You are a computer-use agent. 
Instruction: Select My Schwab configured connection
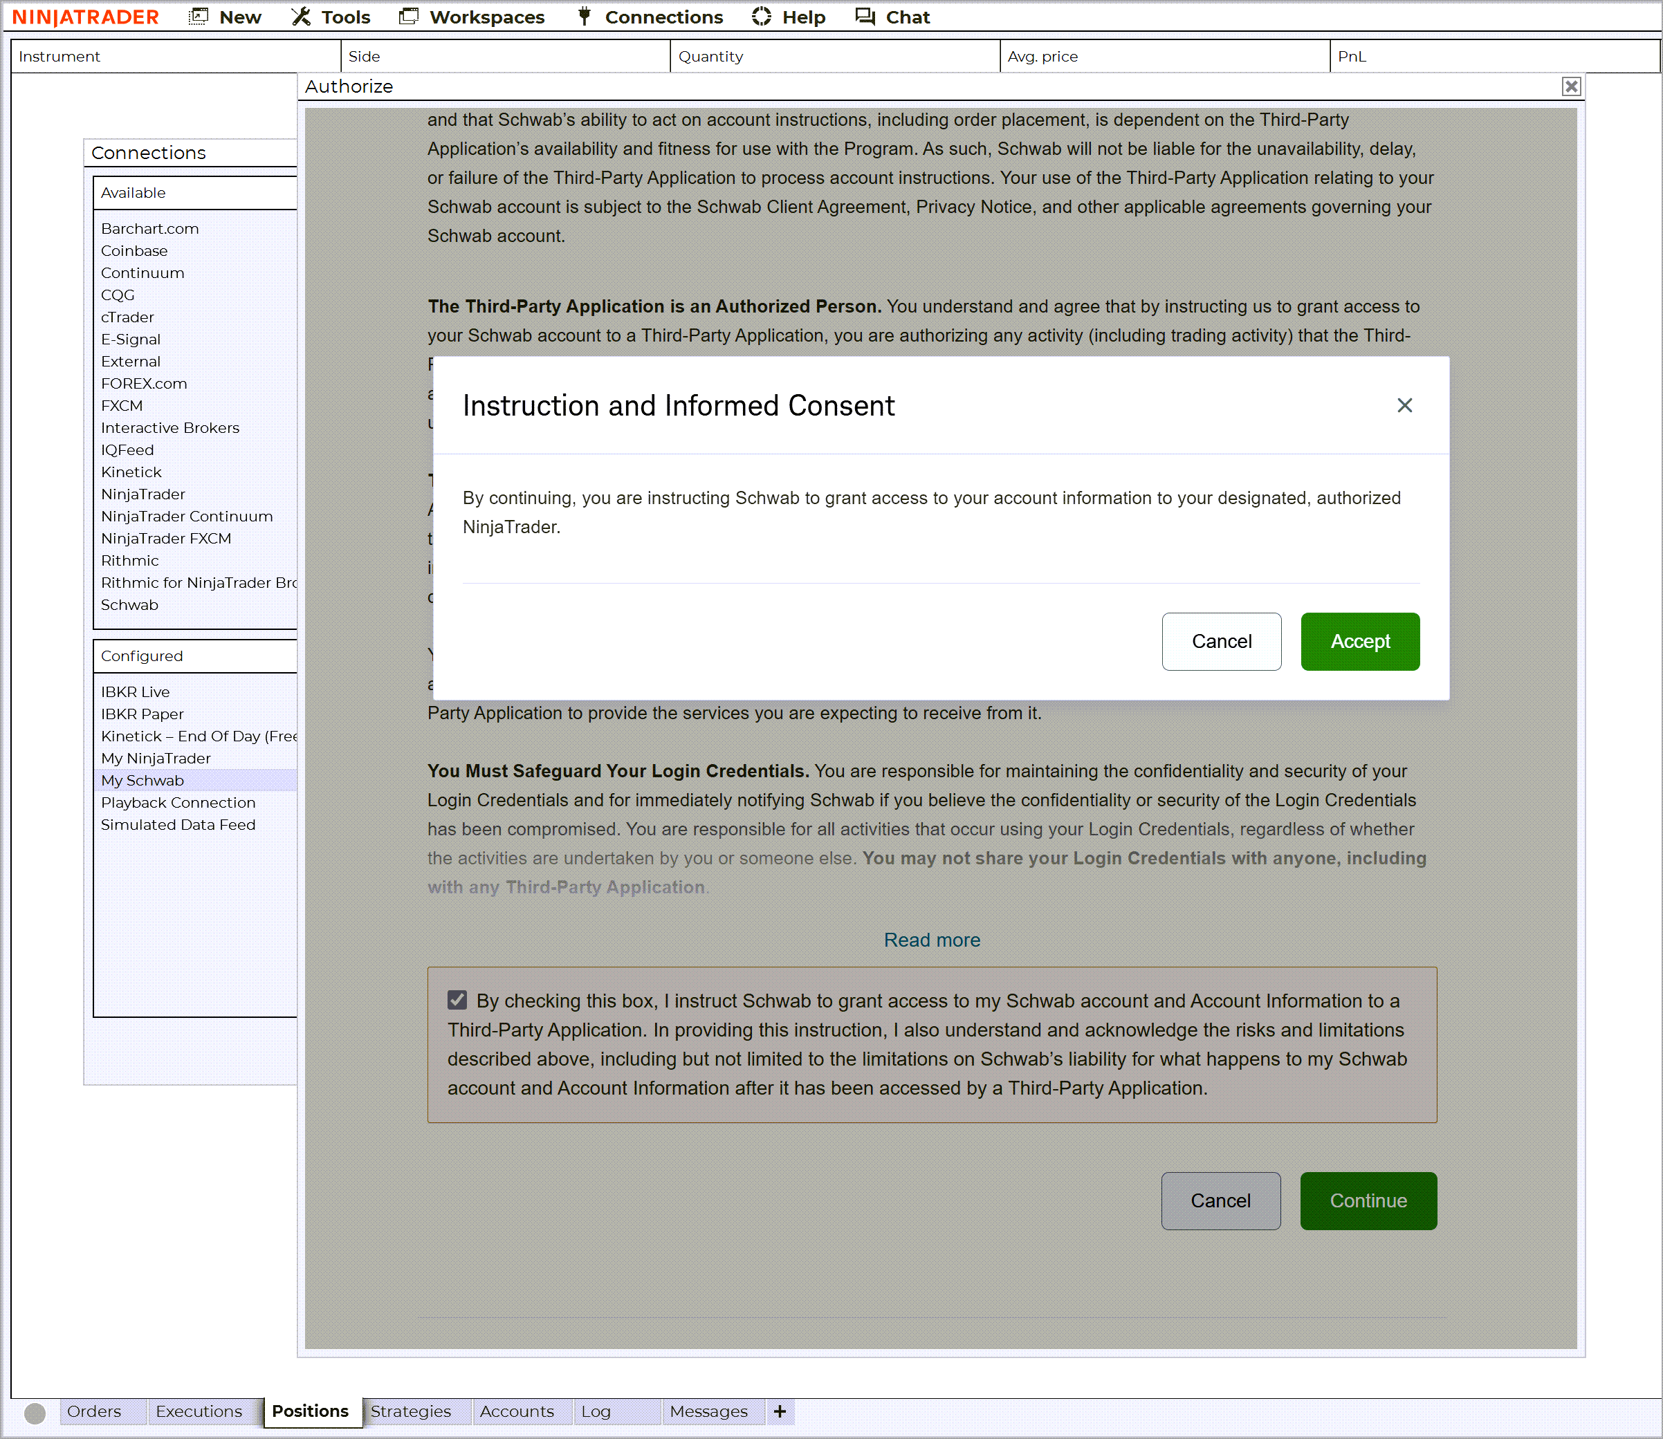tap(143, 781)
